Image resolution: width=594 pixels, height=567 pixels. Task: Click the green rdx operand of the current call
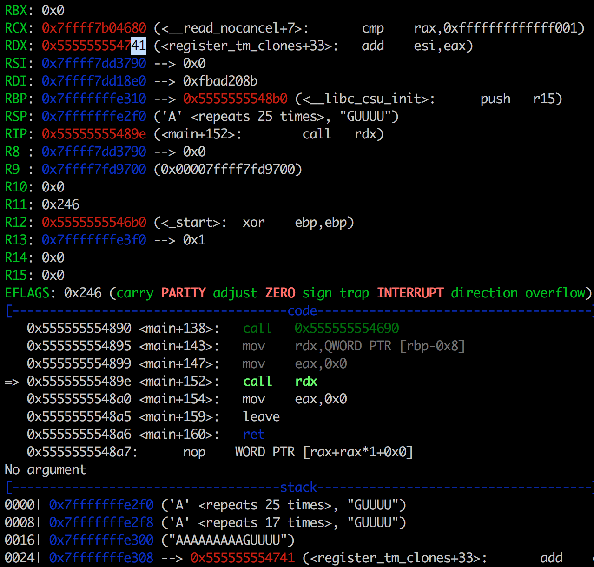[x=306, y=382]
